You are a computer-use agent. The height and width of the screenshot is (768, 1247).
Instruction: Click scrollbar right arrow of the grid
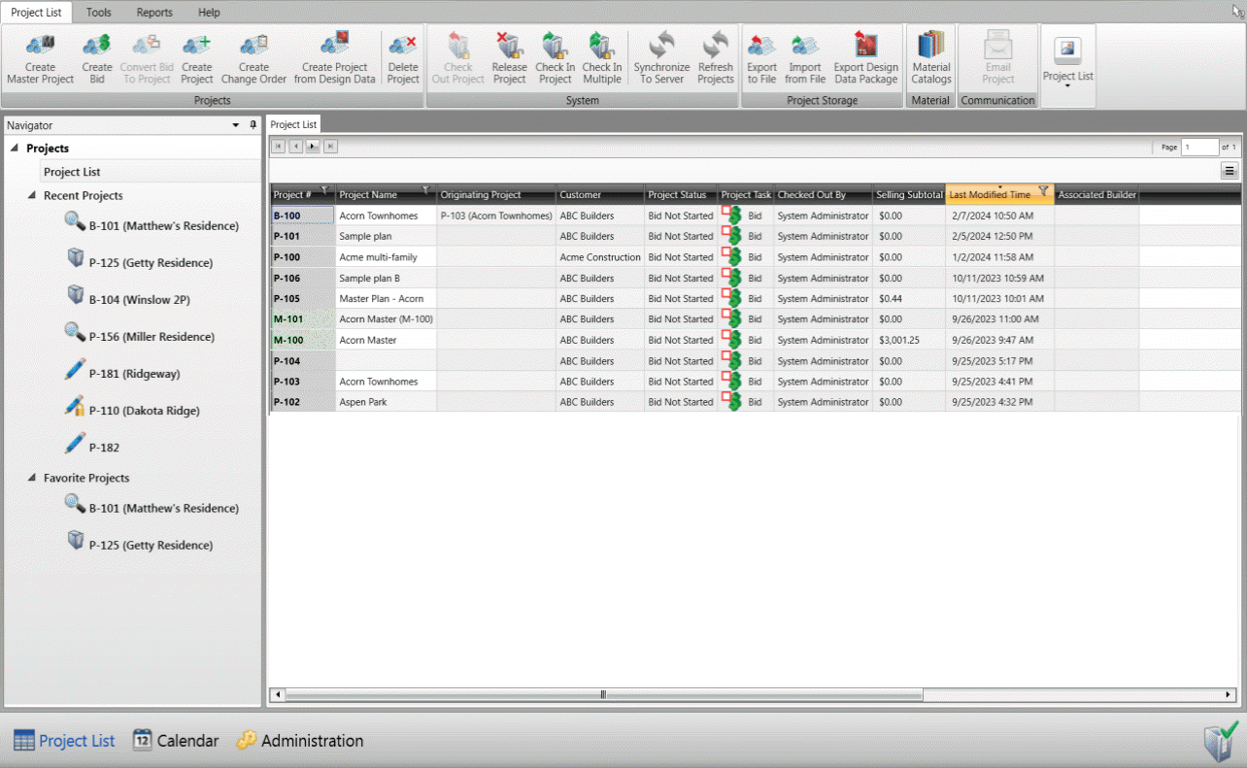click(x=1230, y=694)
